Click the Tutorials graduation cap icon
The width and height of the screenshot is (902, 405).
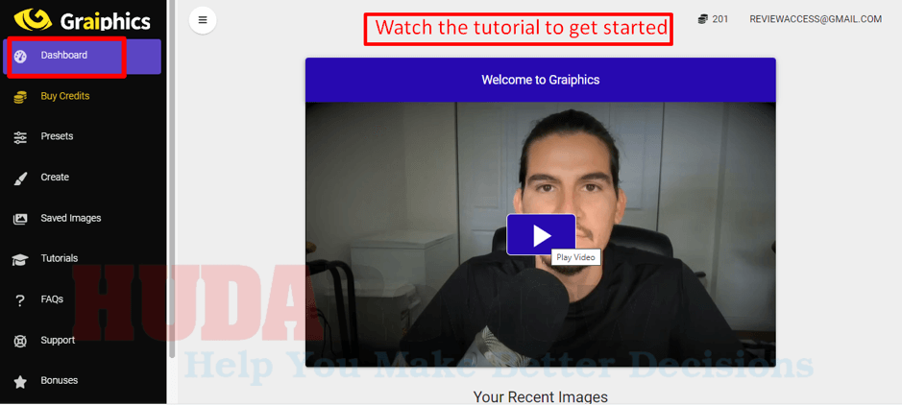(20, 260)
